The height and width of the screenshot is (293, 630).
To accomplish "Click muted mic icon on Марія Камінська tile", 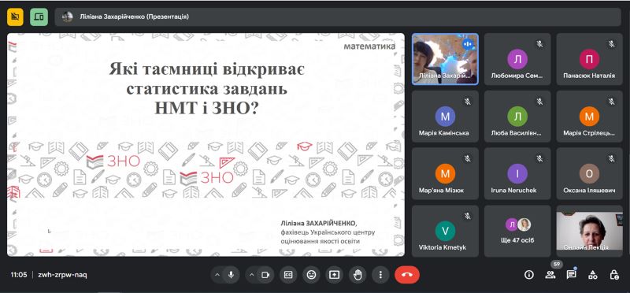I will (468, 102).
